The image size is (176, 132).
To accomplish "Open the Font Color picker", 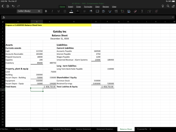I will click(x=78, y=11).
